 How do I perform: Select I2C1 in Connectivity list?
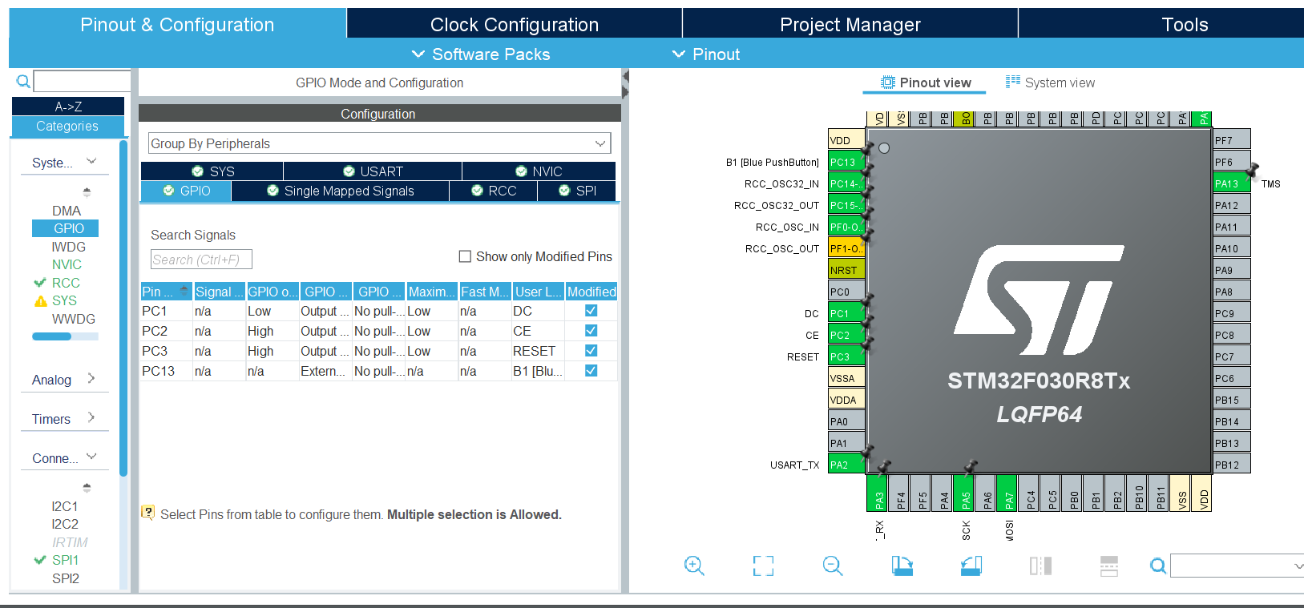point(65,506)
